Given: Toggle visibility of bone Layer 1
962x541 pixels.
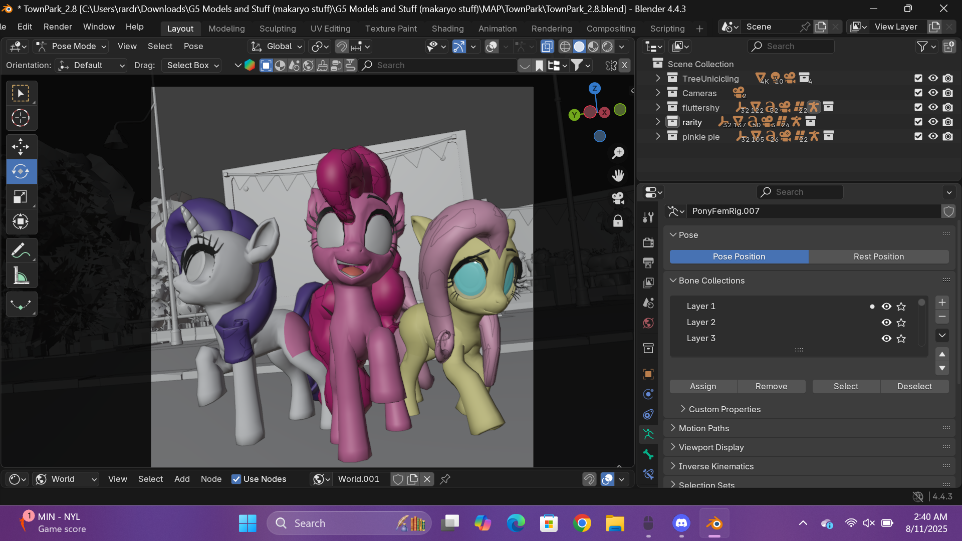Looking at the screenshot, I should pos(886,307).
